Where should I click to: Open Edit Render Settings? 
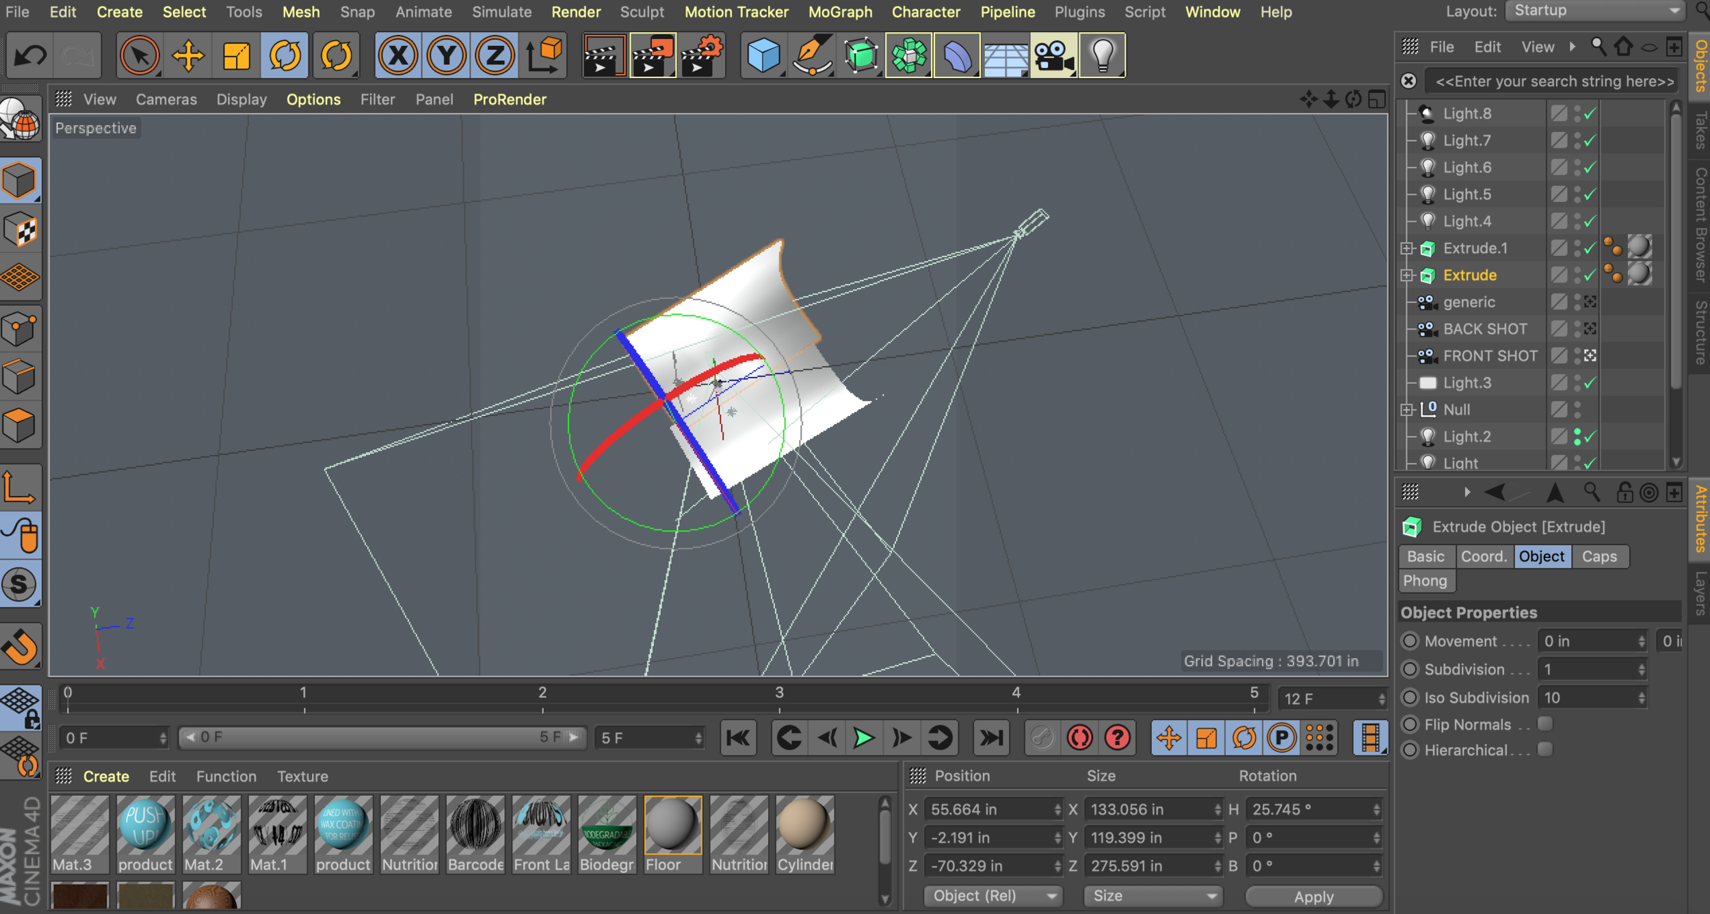[702, 55]
